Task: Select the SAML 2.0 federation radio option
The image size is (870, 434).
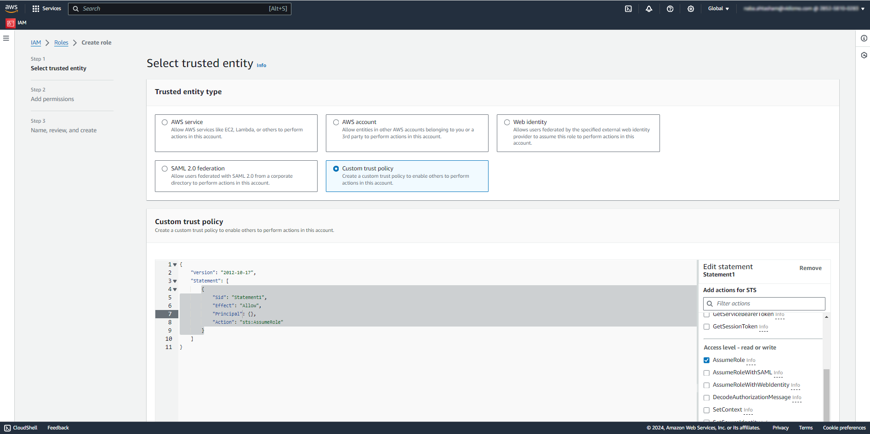Action: point(165,169)
